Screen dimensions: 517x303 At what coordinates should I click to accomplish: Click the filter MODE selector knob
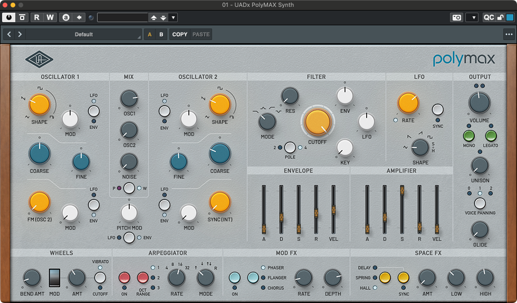click(267, 122)
